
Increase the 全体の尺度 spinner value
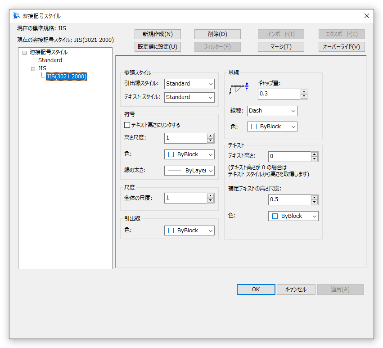[x=211, y=195]
